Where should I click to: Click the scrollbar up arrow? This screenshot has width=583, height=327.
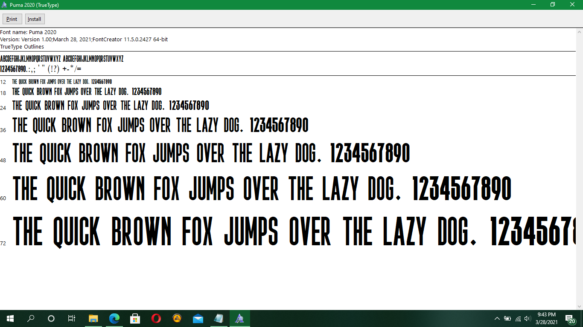pos(579,32)
